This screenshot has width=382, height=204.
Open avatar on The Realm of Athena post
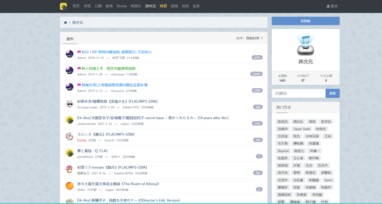click(69, 186)
